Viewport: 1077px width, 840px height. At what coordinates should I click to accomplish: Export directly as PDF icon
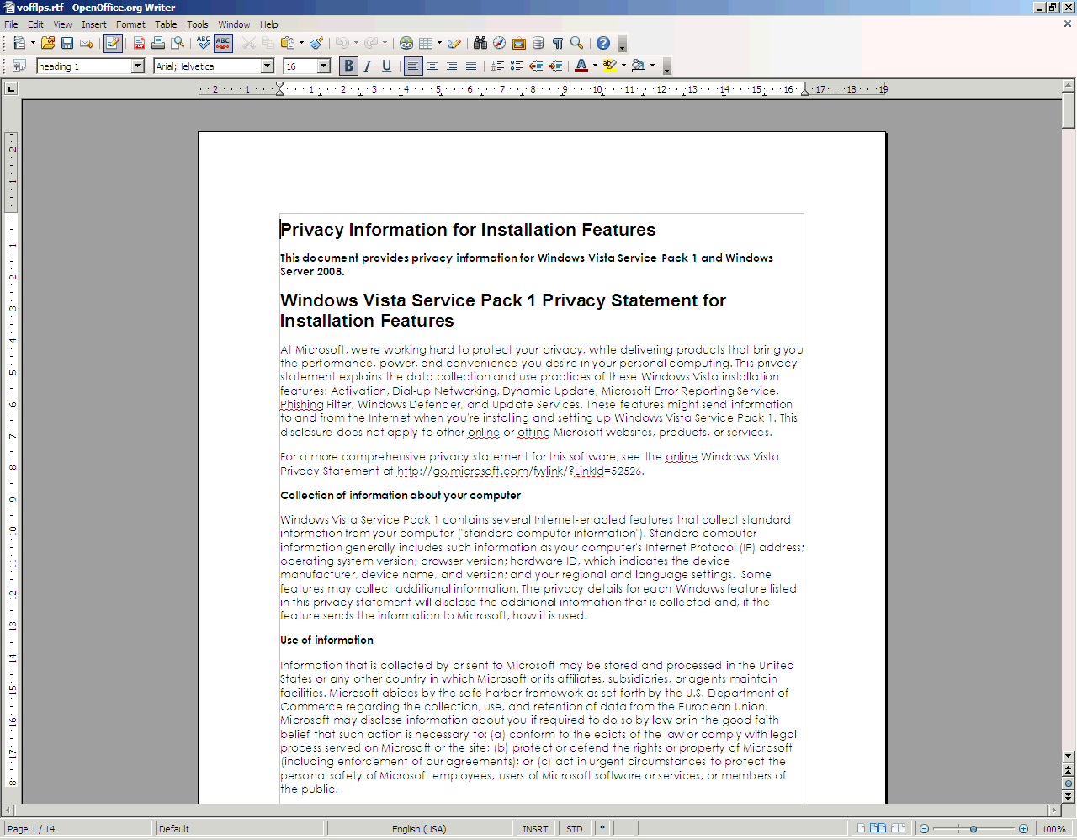[x=139, y=43]
